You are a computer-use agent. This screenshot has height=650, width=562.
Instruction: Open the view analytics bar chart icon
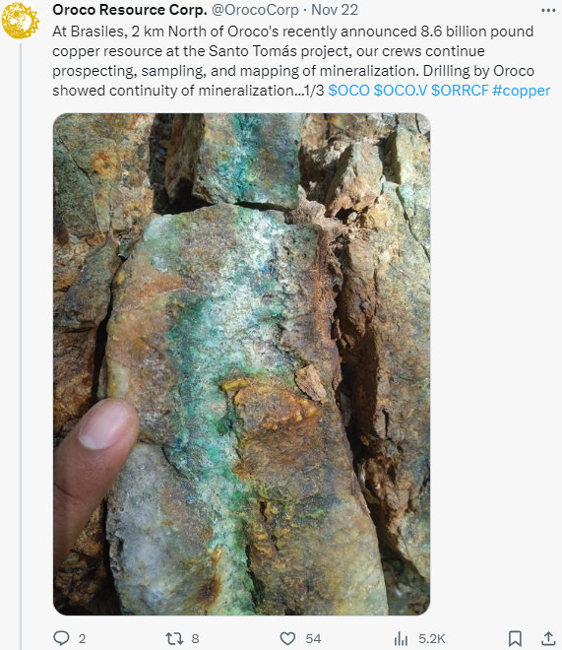click(x=401, y=638)
